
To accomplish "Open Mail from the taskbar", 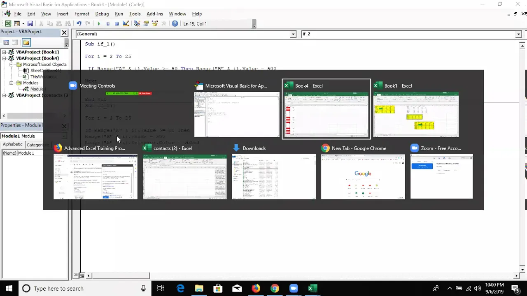I will coord(237,289).
